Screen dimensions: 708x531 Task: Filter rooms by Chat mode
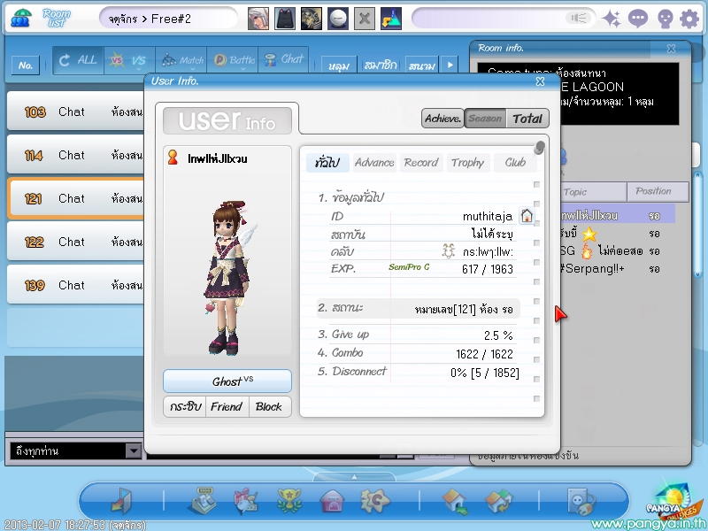(x=284, y=60)
